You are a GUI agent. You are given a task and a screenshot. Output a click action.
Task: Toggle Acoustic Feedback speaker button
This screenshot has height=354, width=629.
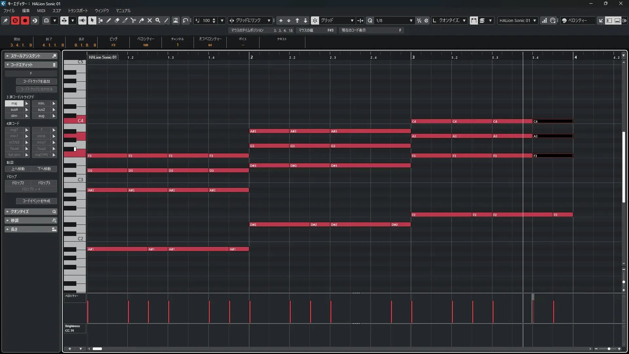click(82, 20)
